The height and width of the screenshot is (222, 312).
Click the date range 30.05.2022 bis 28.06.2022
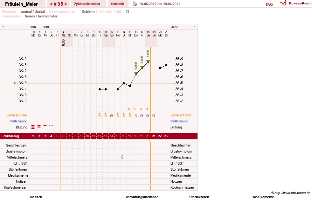[x=160, y=4]
